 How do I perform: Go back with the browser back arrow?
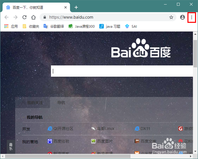7,17
